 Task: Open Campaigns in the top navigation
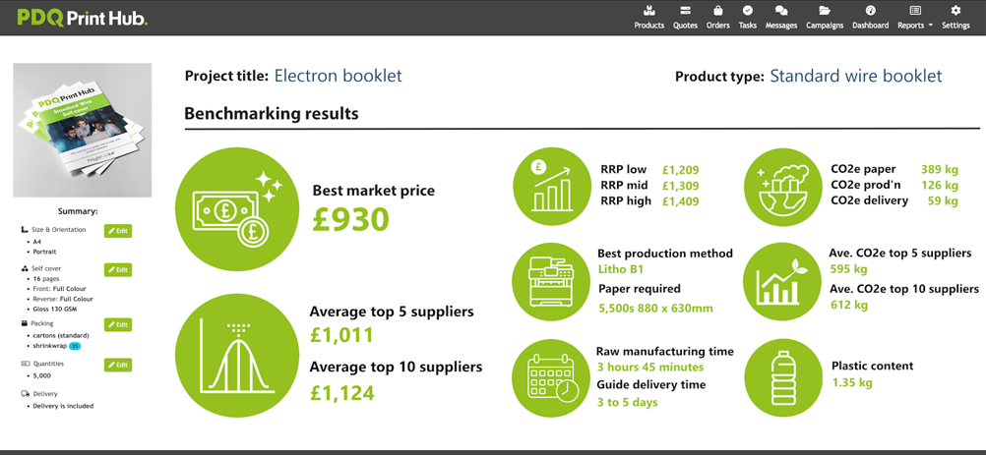click(825, 18)
